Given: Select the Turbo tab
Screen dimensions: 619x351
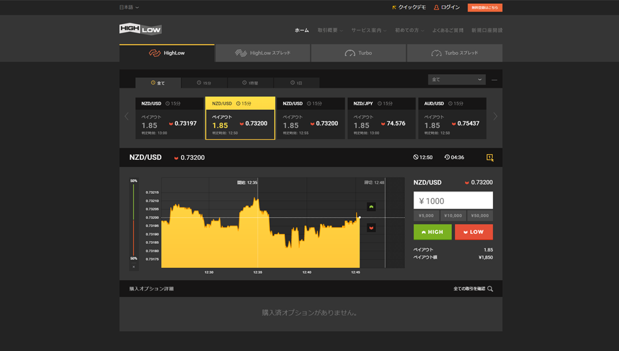Looking at the screenshot, I should pos(358,53).
